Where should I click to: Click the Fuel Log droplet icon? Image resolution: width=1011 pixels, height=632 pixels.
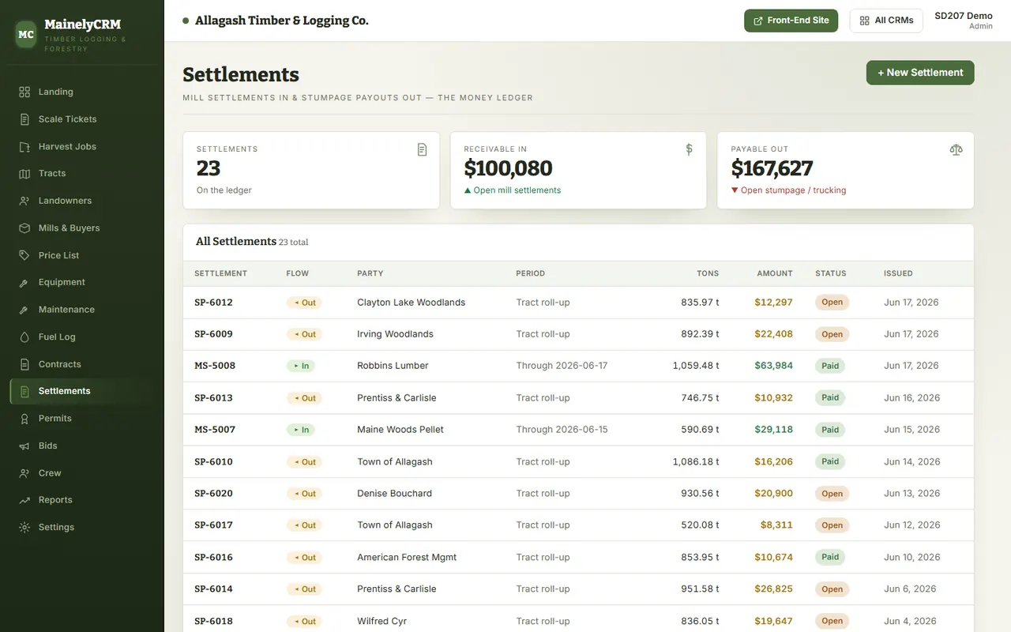click(24, 337)
